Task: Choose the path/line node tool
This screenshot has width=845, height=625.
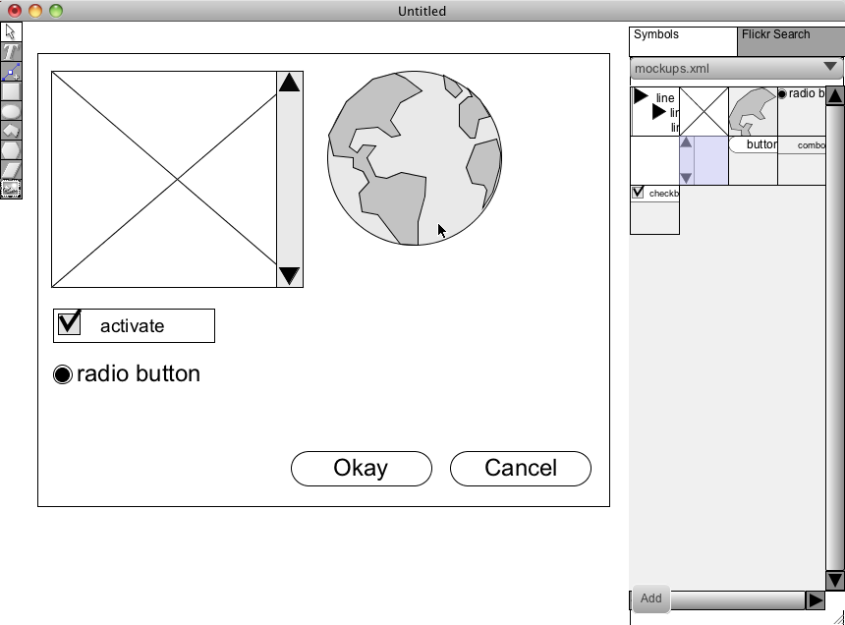Action: (x=11, y=72)
